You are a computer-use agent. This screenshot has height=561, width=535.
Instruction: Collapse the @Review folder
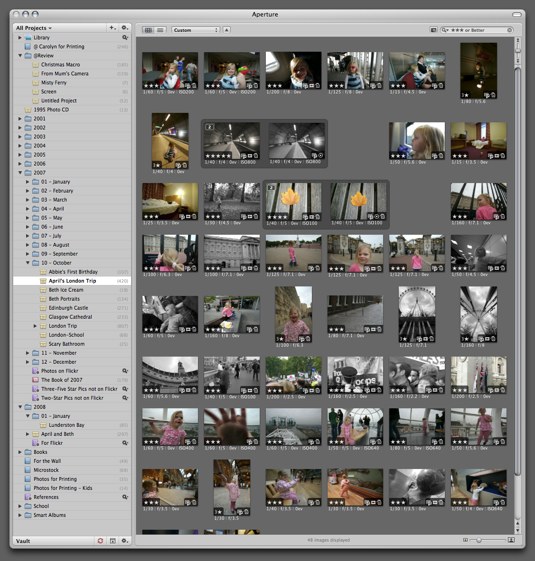click(20, 55)
